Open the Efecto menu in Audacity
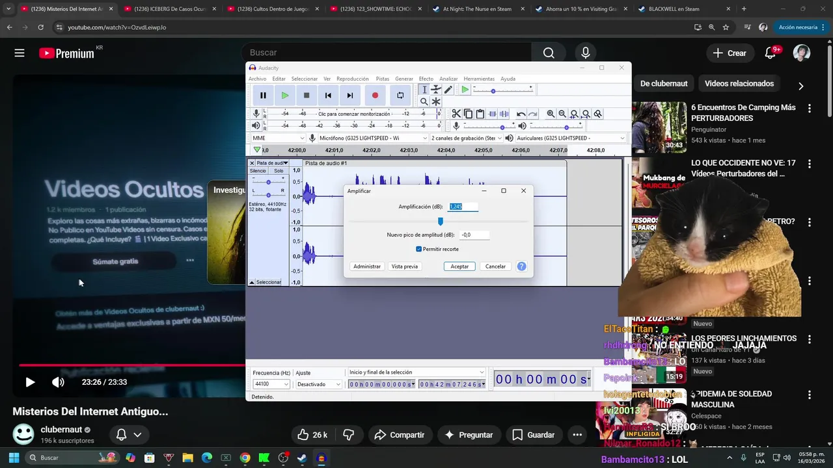 pyautogui.click(x=426, y=79)
